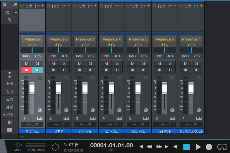Viewport: 230px width, 153px height.
Task: Click the Play button in transport
Action: coord(198,147)
